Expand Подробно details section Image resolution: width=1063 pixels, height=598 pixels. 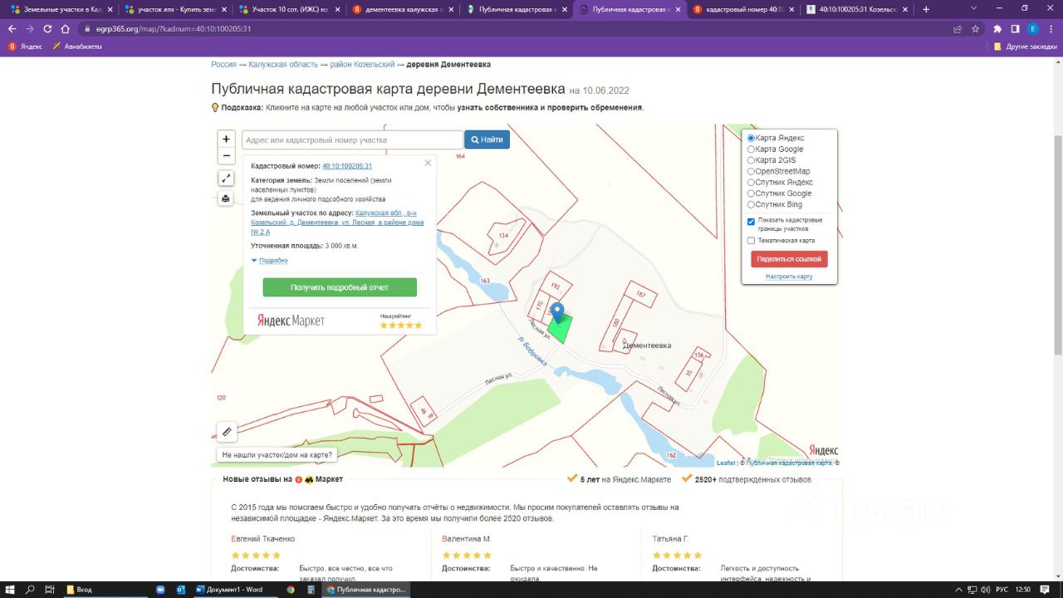point(270,261)
